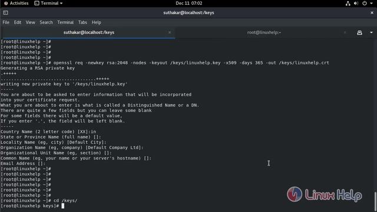Click the terminal vertical scrollbar
Image resolution: width=377 pixels, height=212 pixels.
tap(375, 201)
